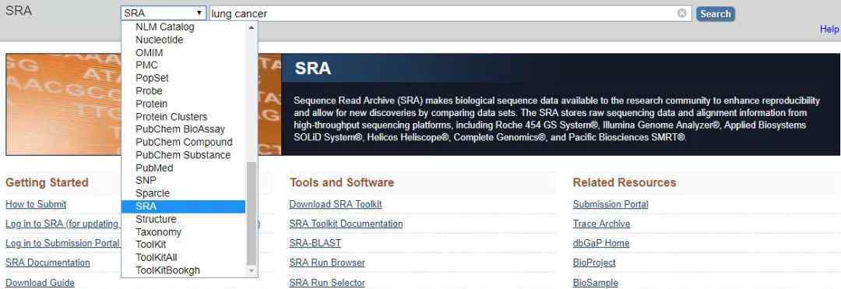Open the SRA Documentation link
841x289 pixels.
pyautogui.click(x=48, y=263)
